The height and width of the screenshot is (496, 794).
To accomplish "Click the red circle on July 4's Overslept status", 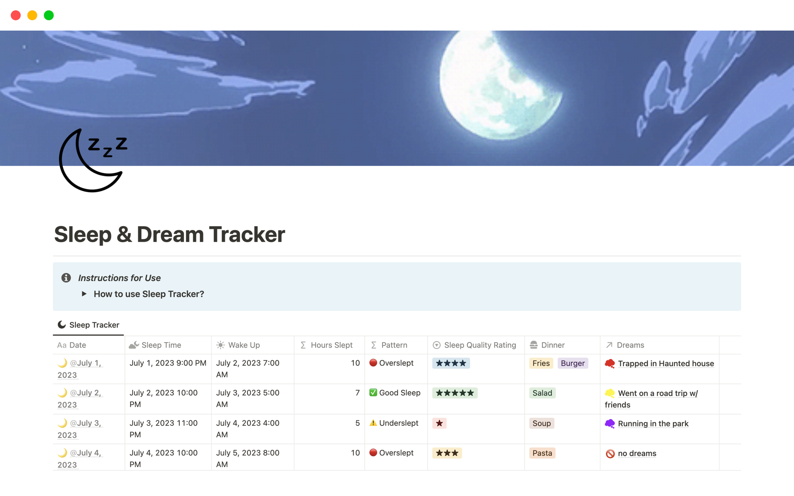I will 373,453.
